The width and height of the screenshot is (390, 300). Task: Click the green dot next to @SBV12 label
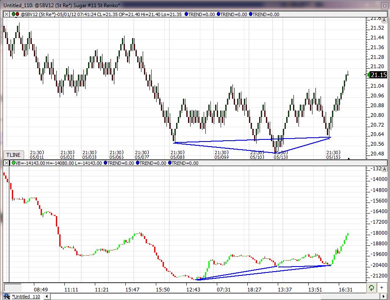coord(13,14)
